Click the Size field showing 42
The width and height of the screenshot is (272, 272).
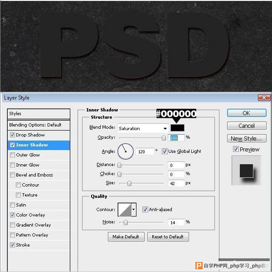176,183
